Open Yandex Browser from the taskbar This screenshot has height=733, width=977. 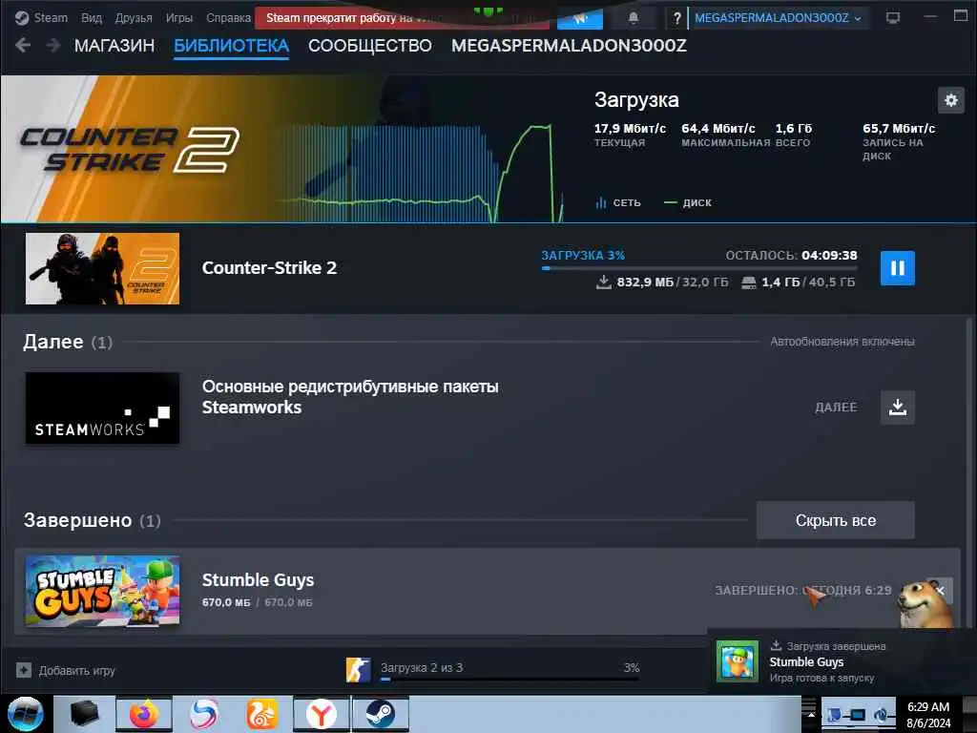pyautogui.click(x=321, y=714)
